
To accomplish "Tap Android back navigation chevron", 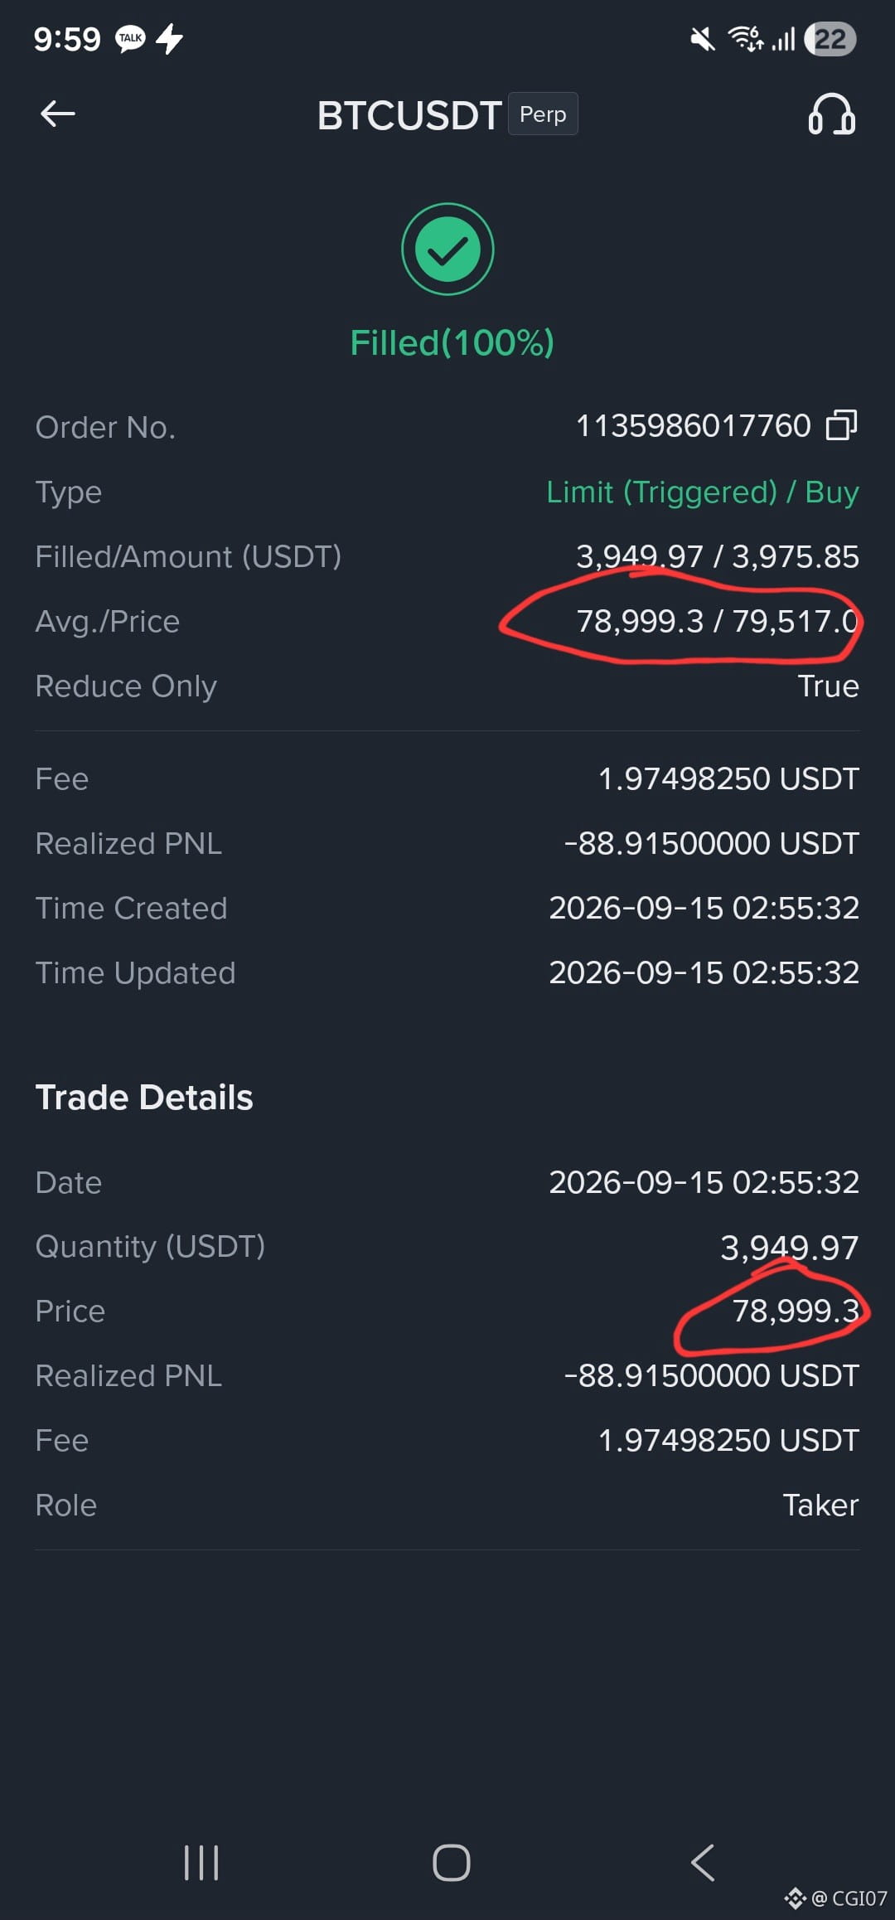I will [x=702, y=1863].
